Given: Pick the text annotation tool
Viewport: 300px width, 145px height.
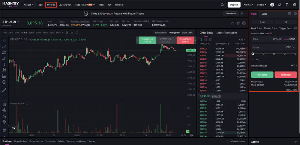Looking at the screenshot, I should pos(4,64).
